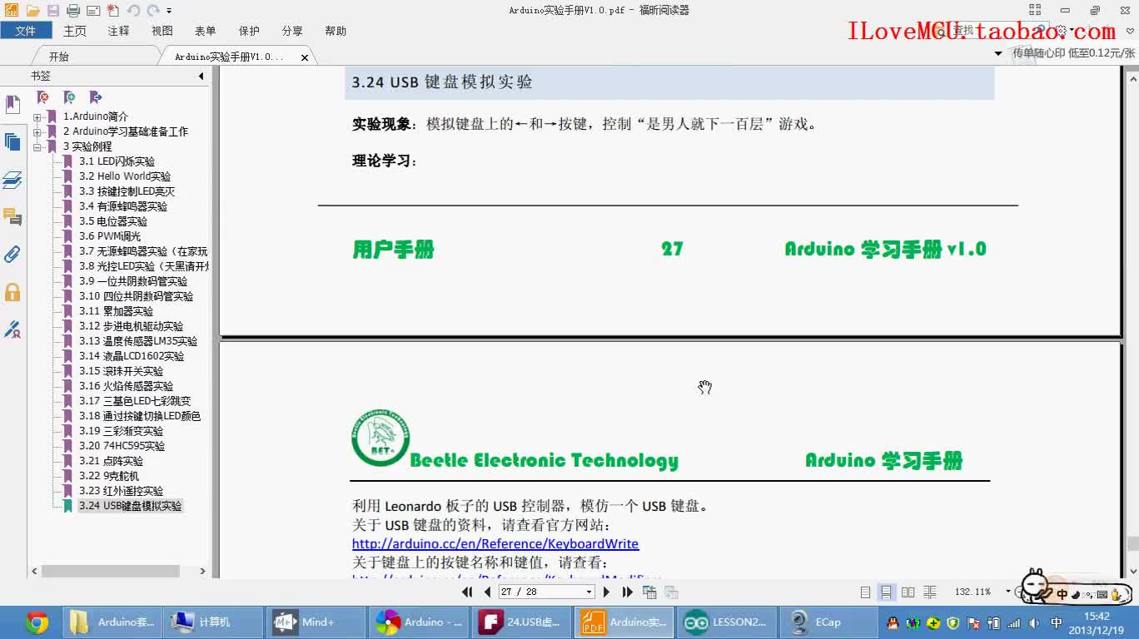
Task: Open the arduino.cc KeyboardWrite reference link
Action: tap(495, 543)
